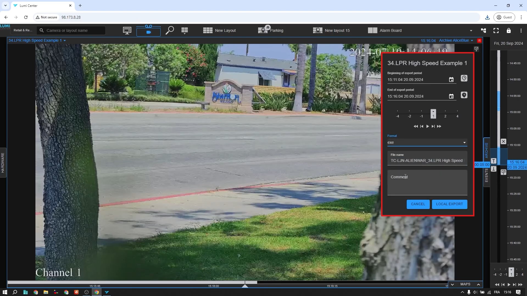Click the LOCAL EXPORT button
Viewport: 527px width, 296px height.
449,204
